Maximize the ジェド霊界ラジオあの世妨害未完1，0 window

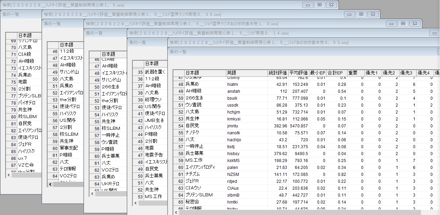click(403, 24)
